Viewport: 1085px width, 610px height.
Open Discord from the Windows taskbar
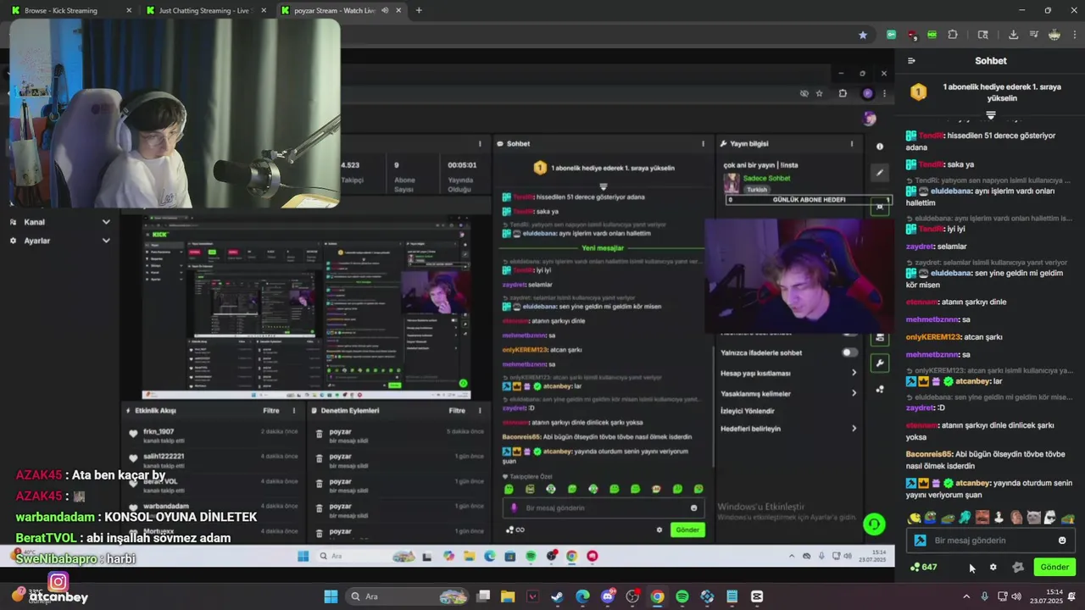608,596
